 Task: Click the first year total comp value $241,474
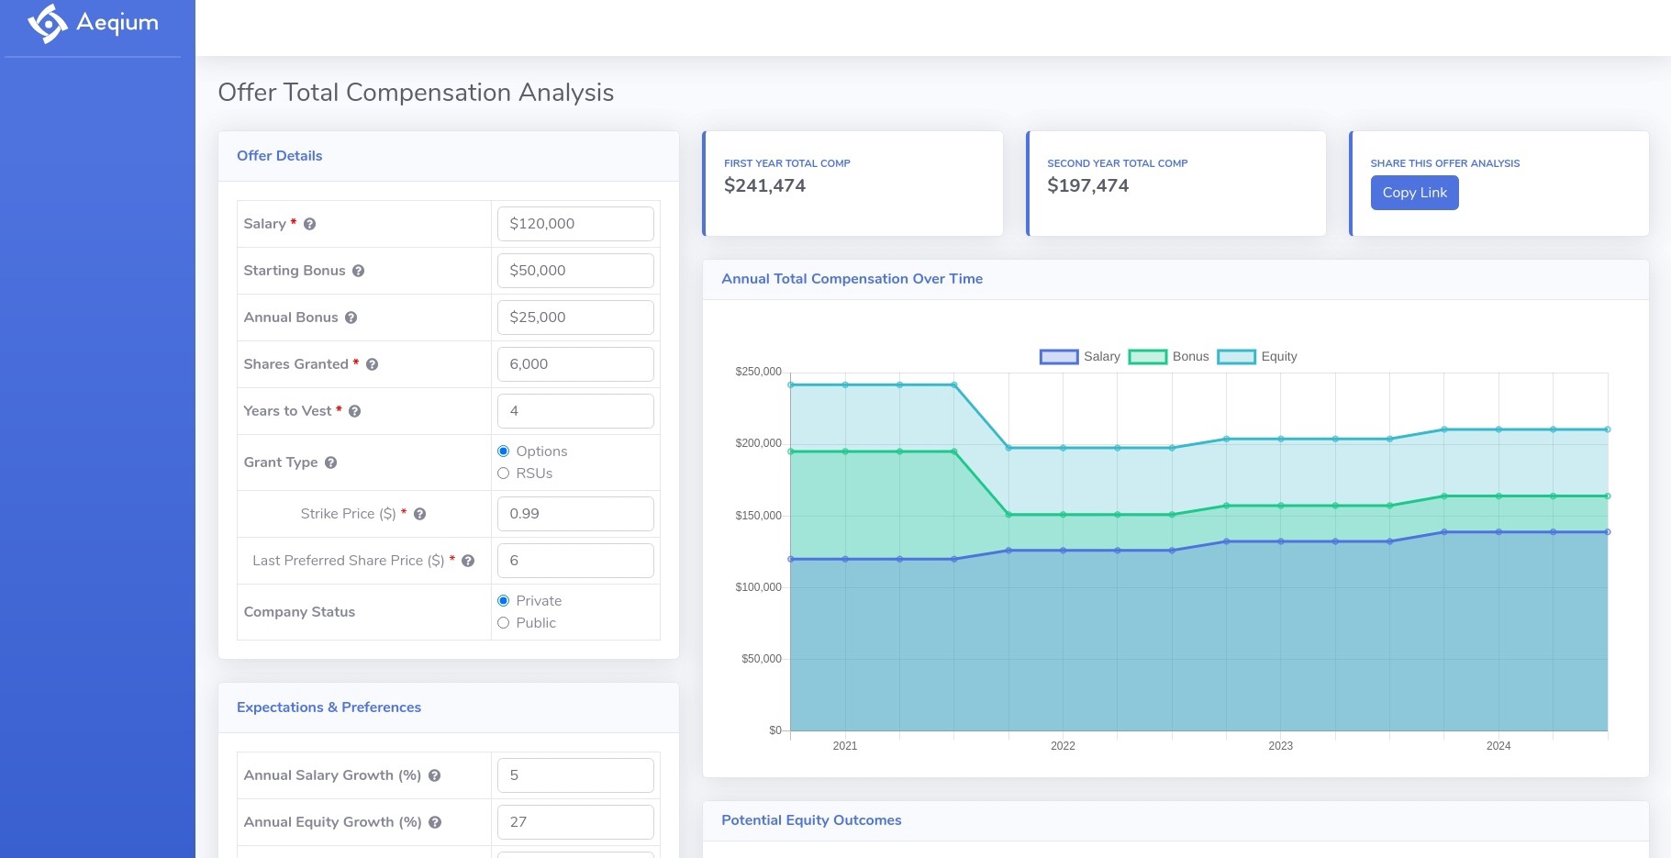tap(765, 185)
